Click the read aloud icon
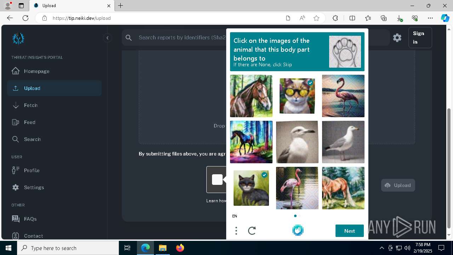 [302, 18]
